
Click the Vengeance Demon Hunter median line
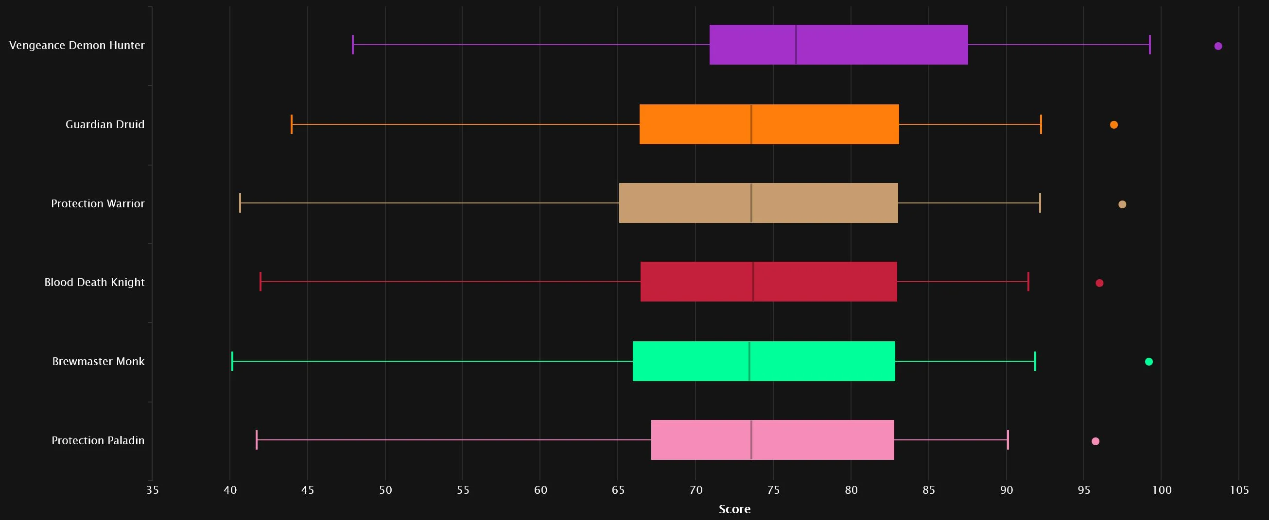click(x=796, y=45)
